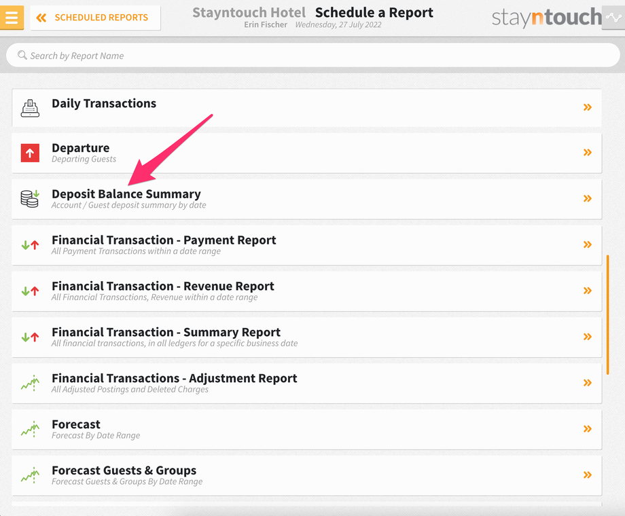Click the Search by Report Name field
The image size is (625, 516).
[313, 56]
